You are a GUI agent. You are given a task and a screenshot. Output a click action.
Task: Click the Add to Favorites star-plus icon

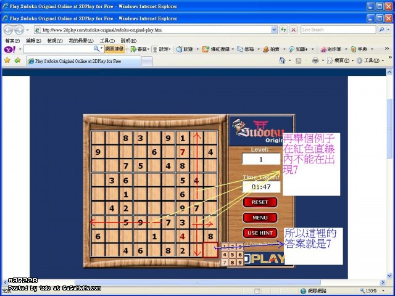[x=17, y=60]
